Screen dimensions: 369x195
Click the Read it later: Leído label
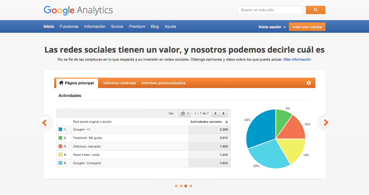pos(86,155)
